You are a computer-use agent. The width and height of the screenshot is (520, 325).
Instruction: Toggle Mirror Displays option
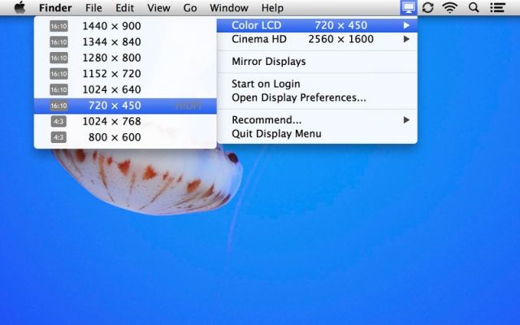pos(268,62)
